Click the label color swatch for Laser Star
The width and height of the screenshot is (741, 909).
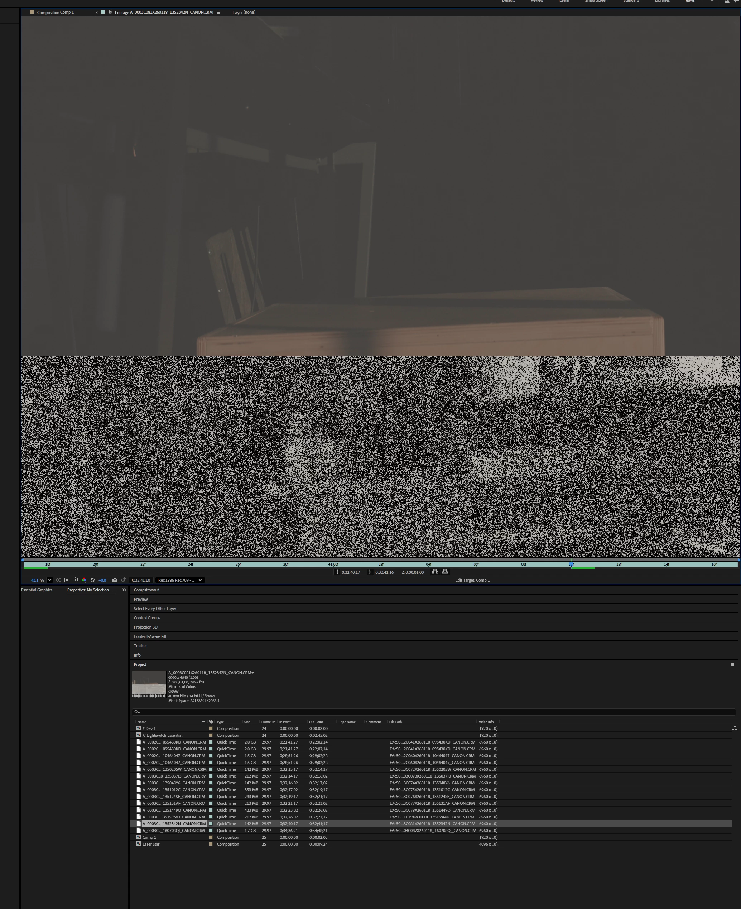point(211,844)
